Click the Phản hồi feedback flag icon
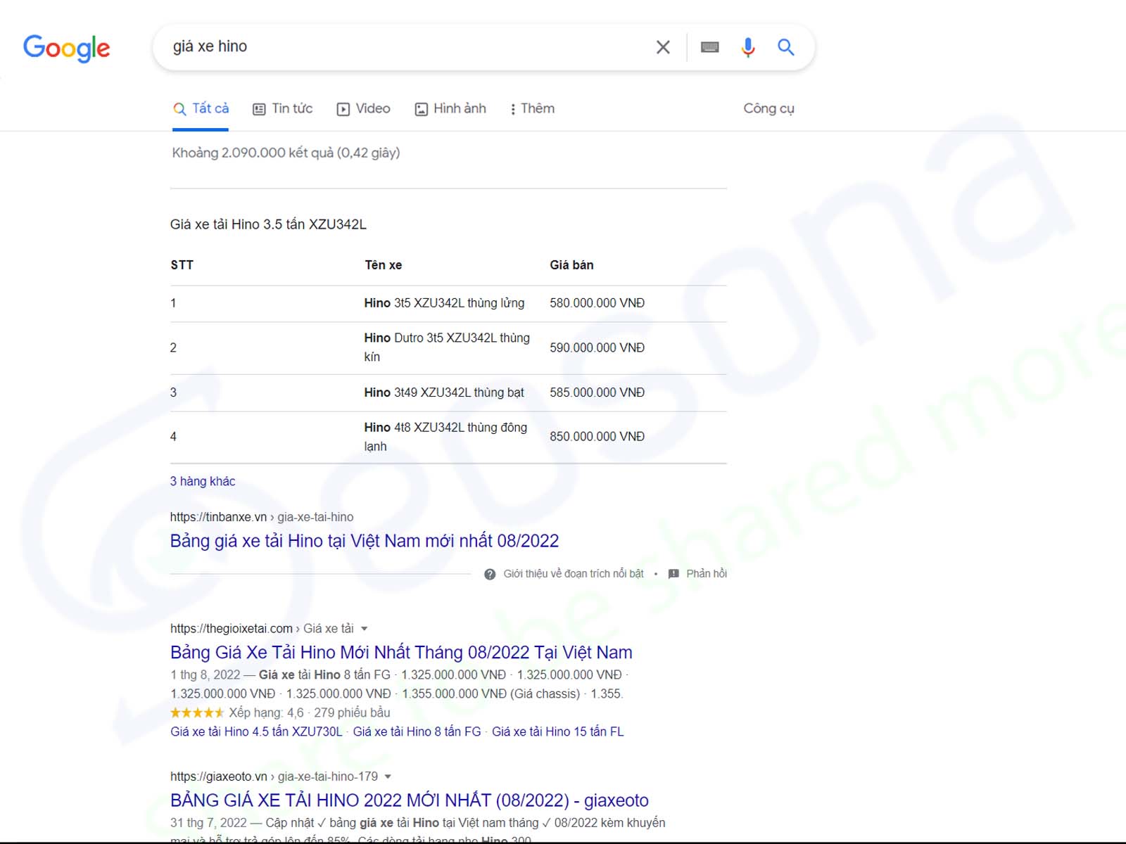1126x844 pixels. point(673,574)
